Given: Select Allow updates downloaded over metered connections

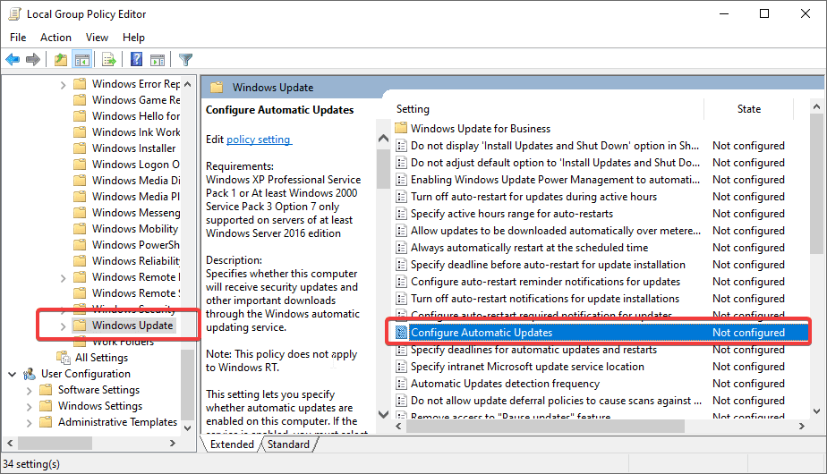Looking at the screenshot, I should (x=556, y=231).
